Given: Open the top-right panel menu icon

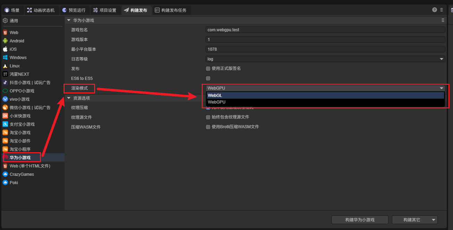Looking at the screenshot, I should click(442, 10).
